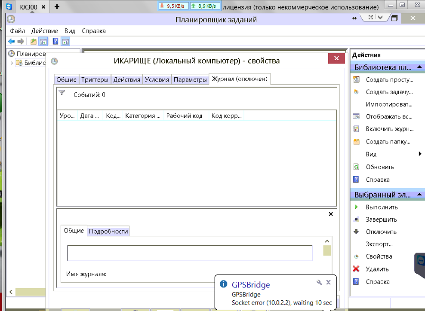The width and height of the screenshot is (425, 311).
Task: Expand the Библиотека tree node
Action: pos(12,63)
